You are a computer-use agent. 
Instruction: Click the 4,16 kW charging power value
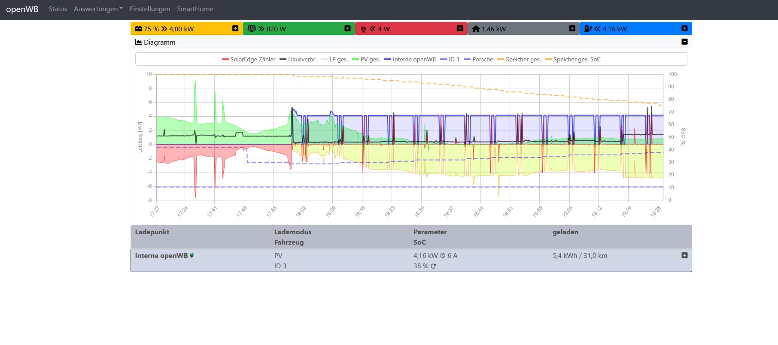click(425, 256)
